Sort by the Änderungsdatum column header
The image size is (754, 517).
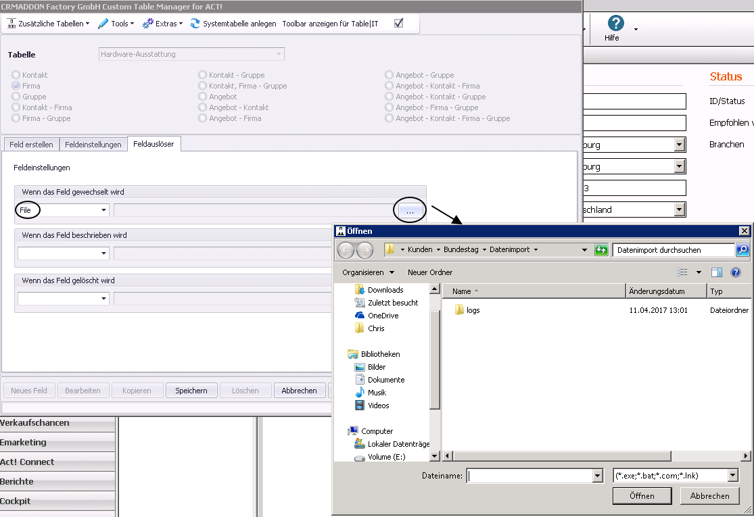point(666,291)
